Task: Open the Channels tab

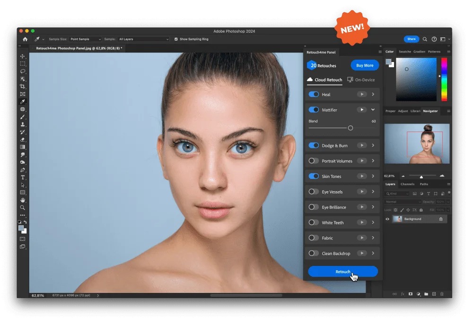Action: (407, 184)
